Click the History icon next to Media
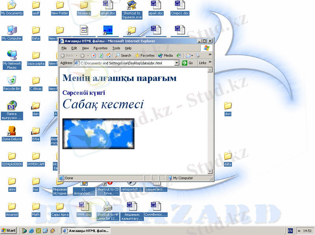Image resolution: width=315 pixels, height=235 pixels. (179, 55)
